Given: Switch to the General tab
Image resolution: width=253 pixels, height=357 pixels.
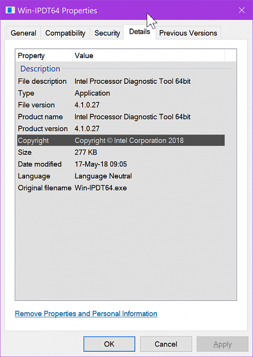Looking at the screenshot, I should click(23, 33).
